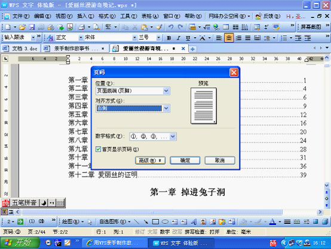Open the 数字格式 dropdown

point(173,136)
